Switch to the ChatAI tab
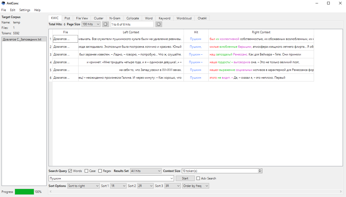Image resolution: width=346 pixels, height=197 pixels. click(x=202, y=18)
